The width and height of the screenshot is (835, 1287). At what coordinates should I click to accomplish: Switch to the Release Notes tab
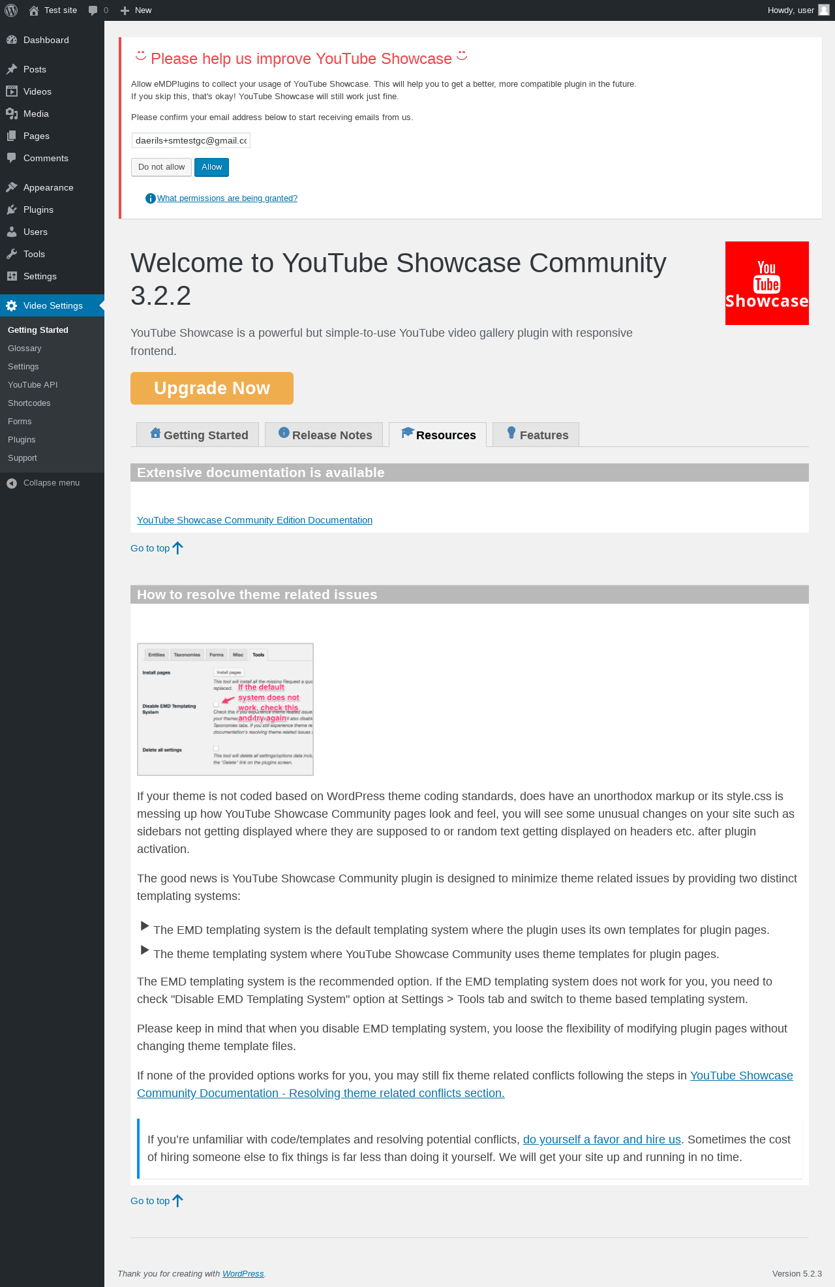click(x=324, y=435)
